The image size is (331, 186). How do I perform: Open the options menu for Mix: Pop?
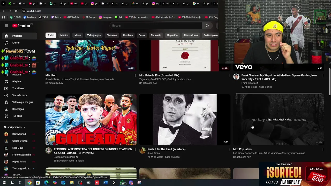click(135, 76)
